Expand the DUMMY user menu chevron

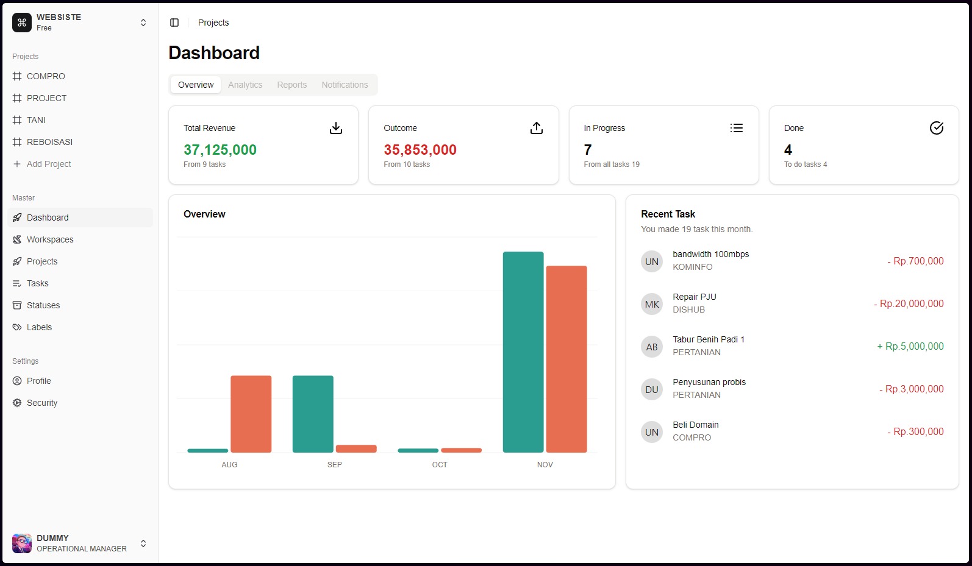pos(143,543)
